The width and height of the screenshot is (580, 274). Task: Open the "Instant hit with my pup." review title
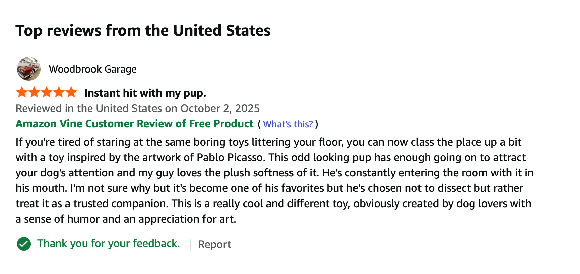tap(145, 93)
